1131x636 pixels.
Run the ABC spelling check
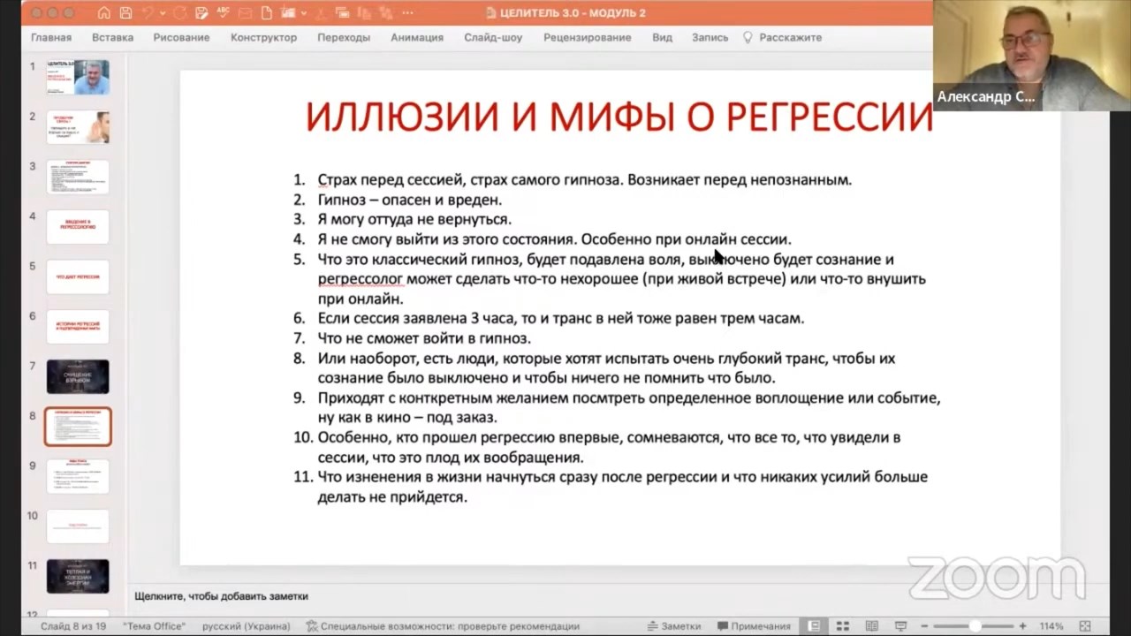223,13
